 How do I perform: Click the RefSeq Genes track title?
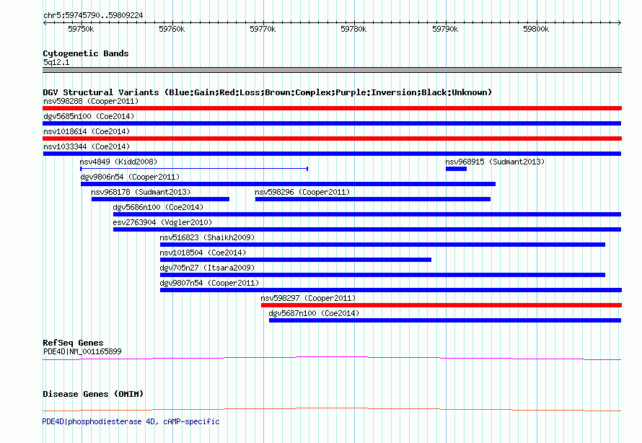(73, 343)
